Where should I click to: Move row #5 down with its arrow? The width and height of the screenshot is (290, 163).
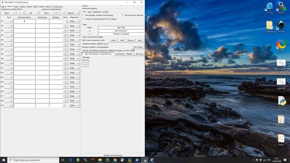click(x=67, y=40)
